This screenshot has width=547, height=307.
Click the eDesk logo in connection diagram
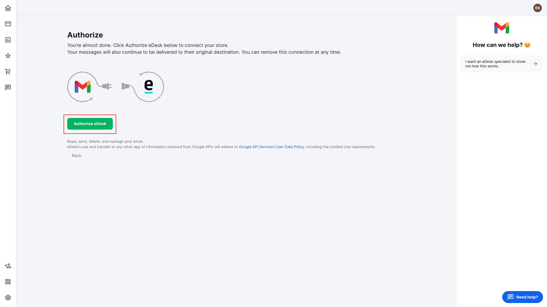(x=149, y=87)
